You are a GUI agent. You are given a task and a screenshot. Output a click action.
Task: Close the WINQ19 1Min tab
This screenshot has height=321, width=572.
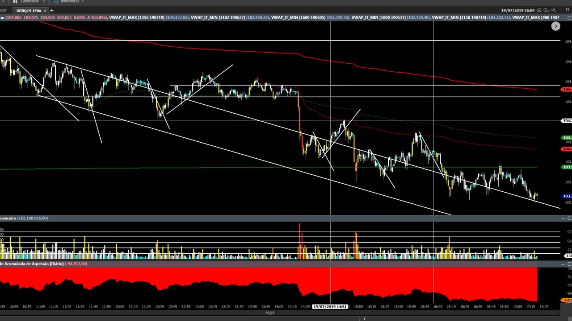45,10
